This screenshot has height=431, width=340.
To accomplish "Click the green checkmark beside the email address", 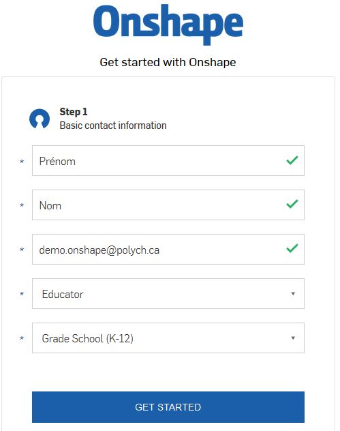I will tap(292, 248).
